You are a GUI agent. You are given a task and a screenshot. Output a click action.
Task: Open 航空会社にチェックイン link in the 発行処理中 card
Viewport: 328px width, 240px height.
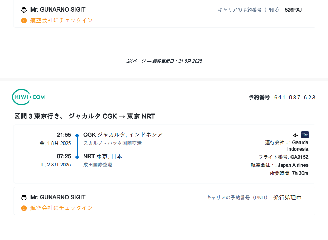pos(61,208)
